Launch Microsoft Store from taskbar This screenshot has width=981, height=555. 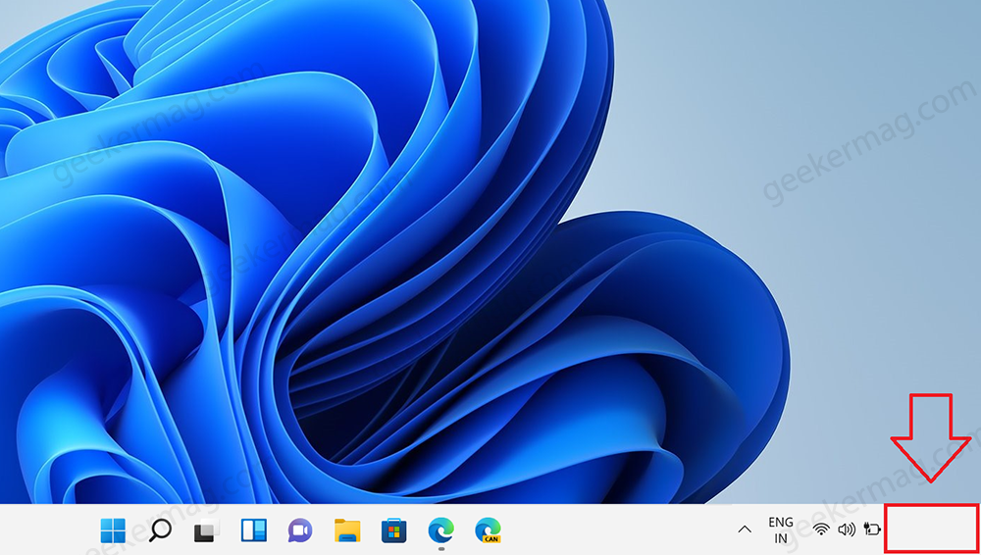[394, 530]
